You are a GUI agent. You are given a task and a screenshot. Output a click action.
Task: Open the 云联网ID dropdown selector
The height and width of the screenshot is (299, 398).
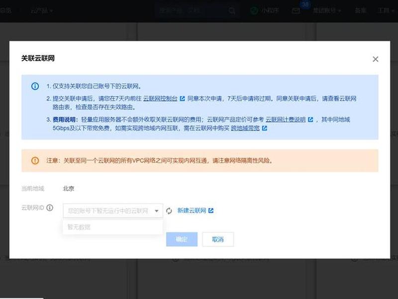point(113,210)
